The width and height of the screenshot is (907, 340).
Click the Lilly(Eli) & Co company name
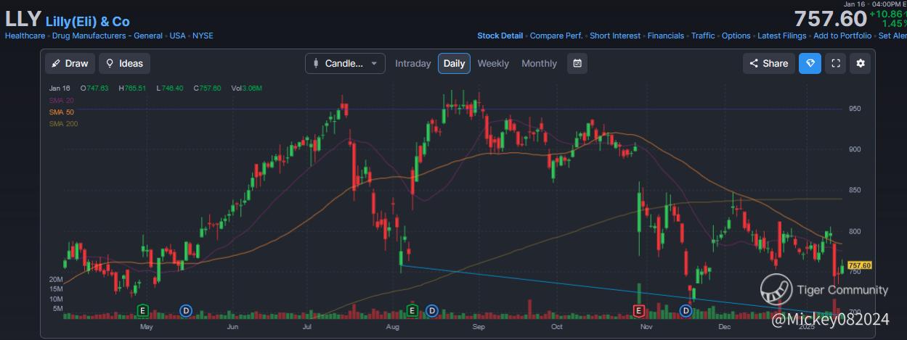(87, 22)
